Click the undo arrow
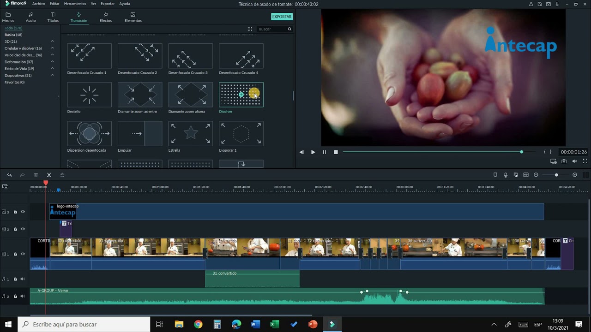The height and width of the screenshot is (332, 591). click(x=9, y=175)
